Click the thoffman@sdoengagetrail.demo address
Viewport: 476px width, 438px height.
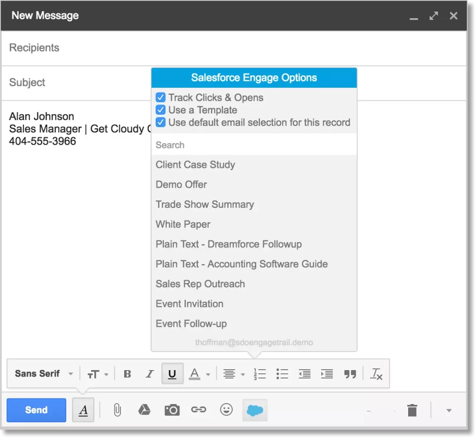coord(254,343)
